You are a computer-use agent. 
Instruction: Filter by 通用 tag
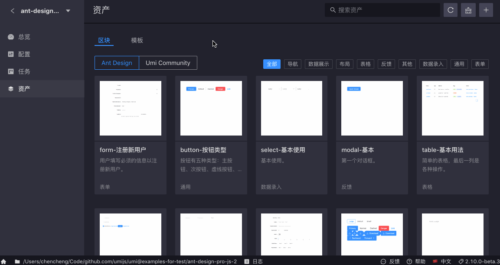pyautogui.click(x=459, y=64)
